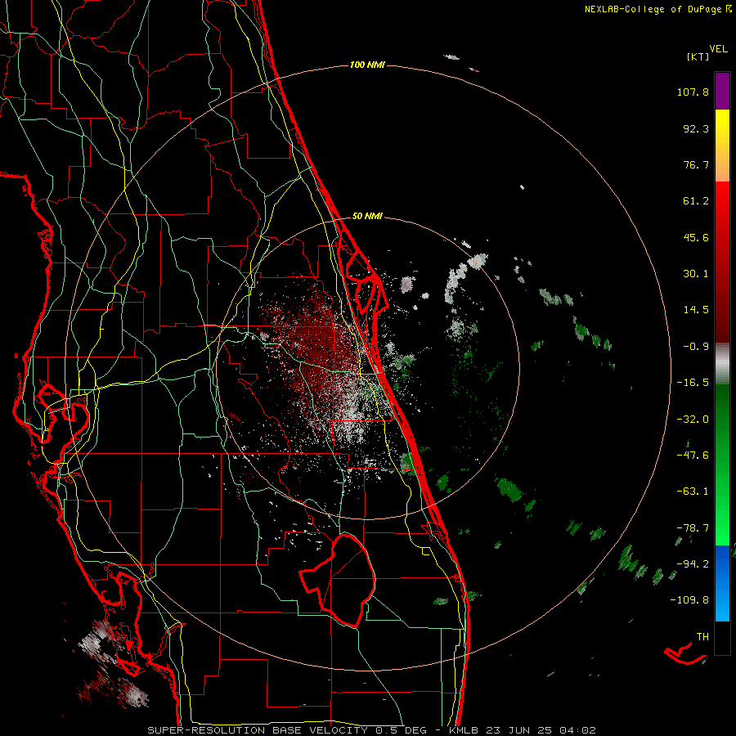Click the 76.7 legend value
Screen dimensions: 736x736
pos(696,164)
